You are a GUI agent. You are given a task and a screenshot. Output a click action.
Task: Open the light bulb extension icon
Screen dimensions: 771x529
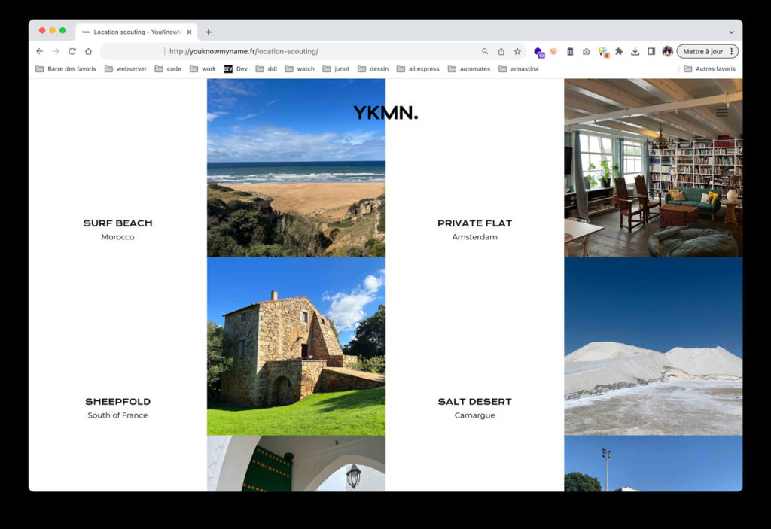point(603,52)
